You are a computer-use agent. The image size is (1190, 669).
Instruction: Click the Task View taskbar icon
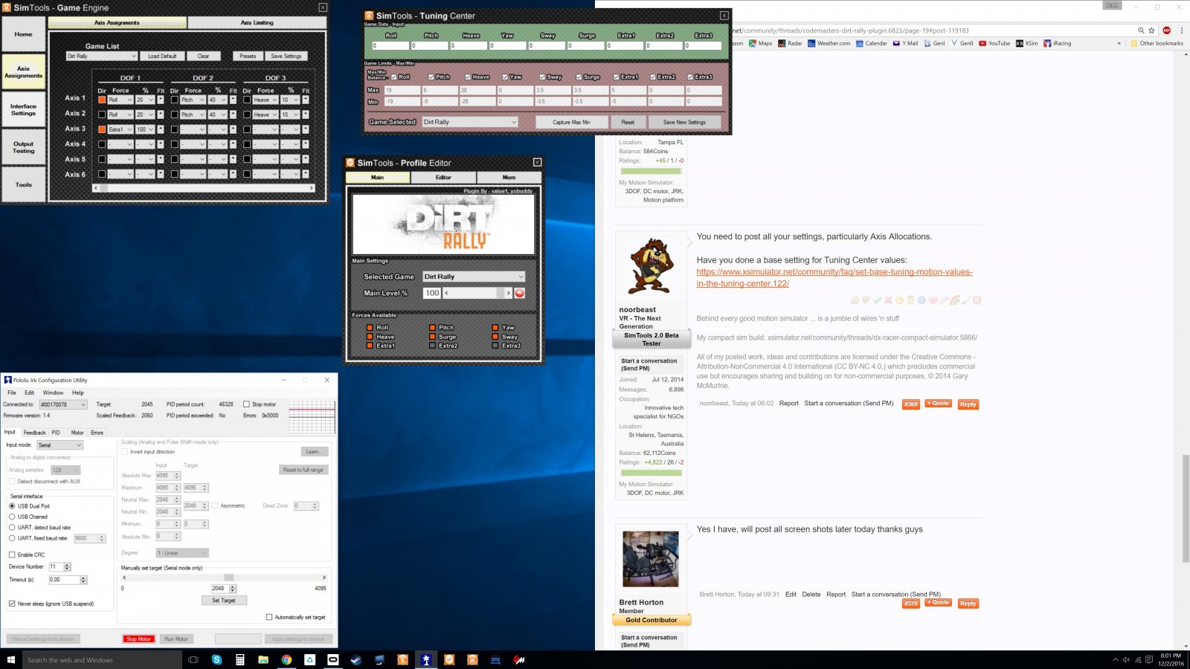tap(193, 659)
